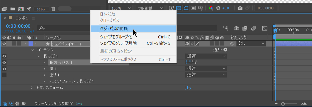Hide the 長方形 1 group via eye icon
This screenshot has height=107, width=312.
4,56
